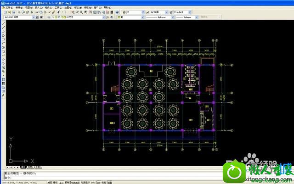Expand the AutoCAD 经典 workspace dropdown
This screenshot has width=294, height=184.
[34, 17]
